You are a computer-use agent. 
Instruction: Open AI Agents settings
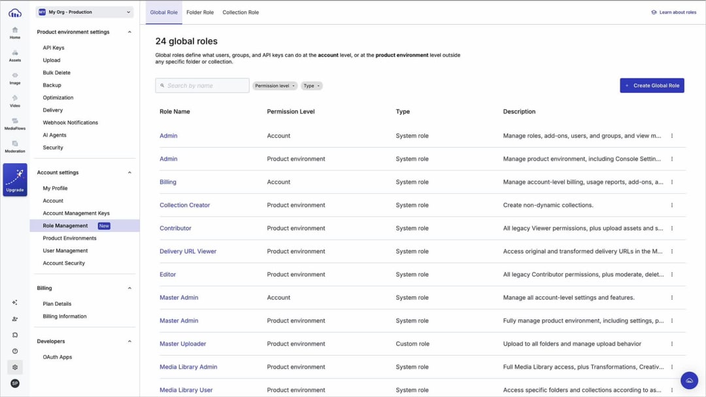[x=54, y=135]
